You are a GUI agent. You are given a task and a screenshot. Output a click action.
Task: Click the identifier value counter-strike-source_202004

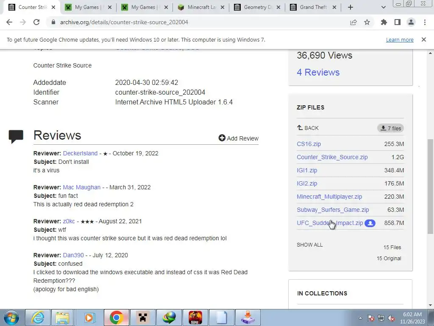(160, 92)
